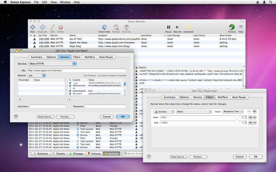The image size is (276, 172).
Task: Add a cookie with the plus button
Action: point(70,99)
